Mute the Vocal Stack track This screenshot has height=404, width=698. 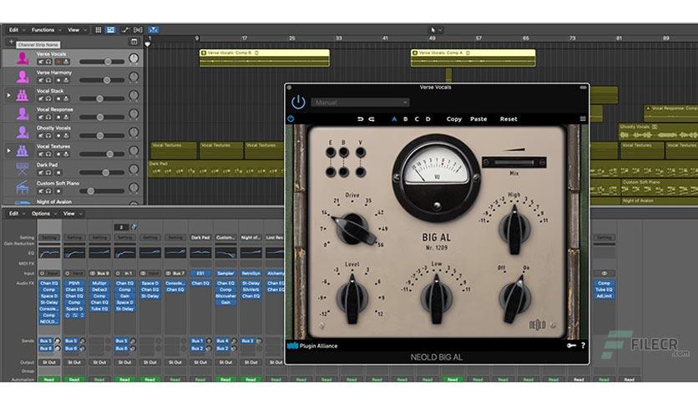(x=41, y=98)
